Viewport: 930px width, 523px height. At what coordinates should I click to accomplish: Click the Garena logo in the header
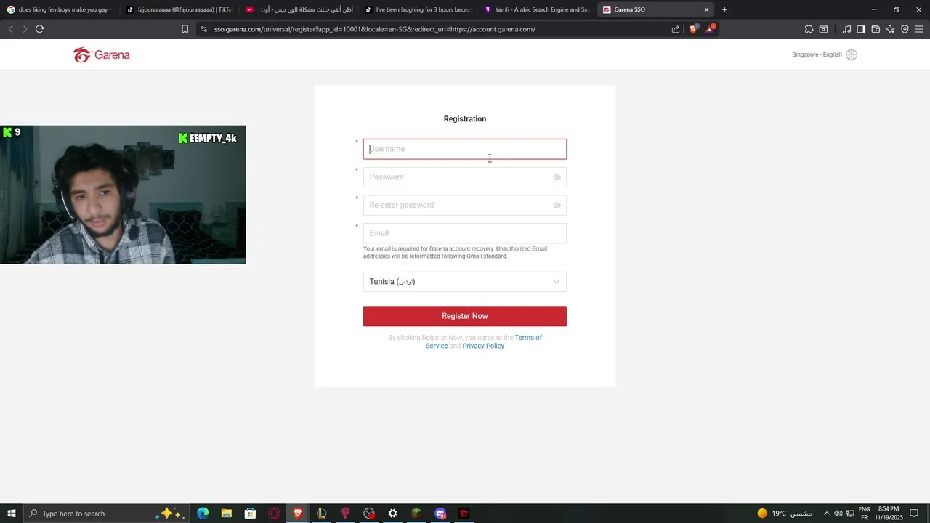(x=101, y=55)
